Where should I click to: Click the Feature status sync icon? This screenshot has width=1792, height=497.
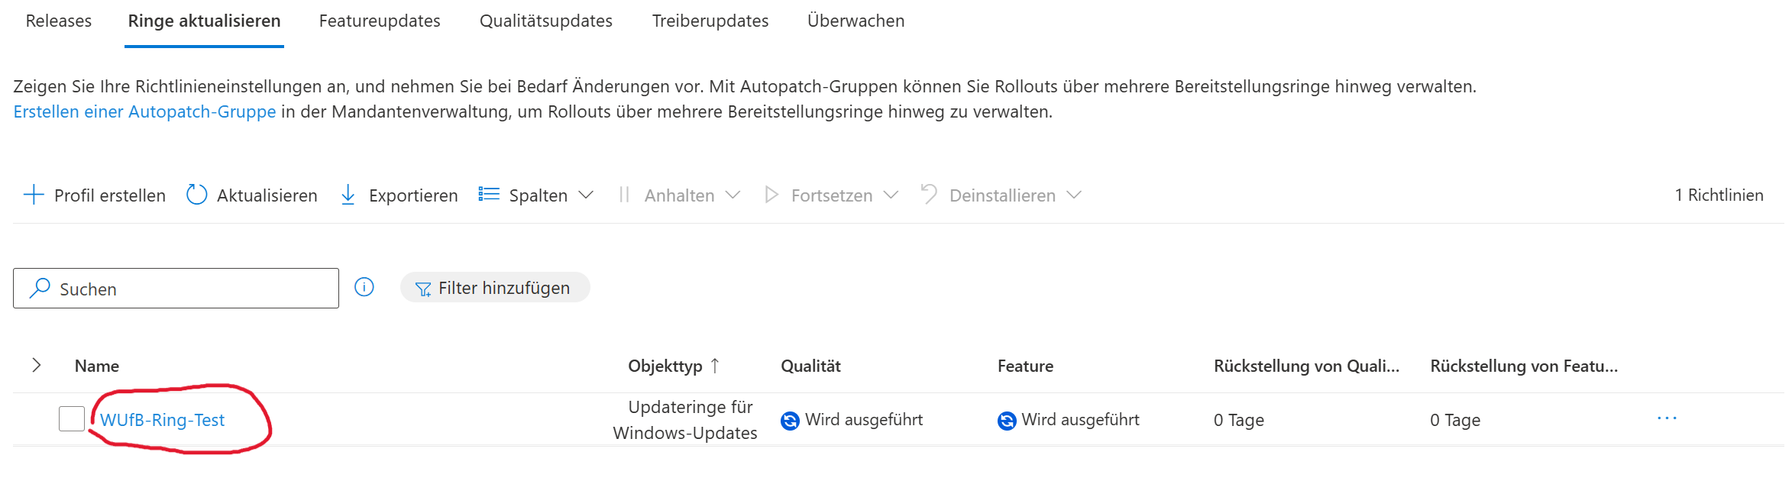(1007, 421)
